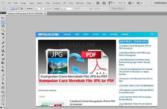Open the Style dropdown set to Normal
The image size is (167, 109).
67,9
